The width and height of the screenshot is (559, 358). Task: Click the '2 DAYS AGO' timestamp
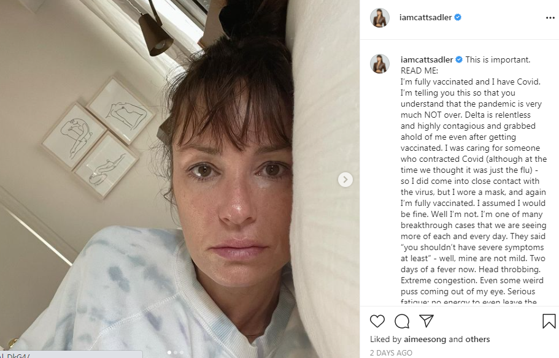391,352
